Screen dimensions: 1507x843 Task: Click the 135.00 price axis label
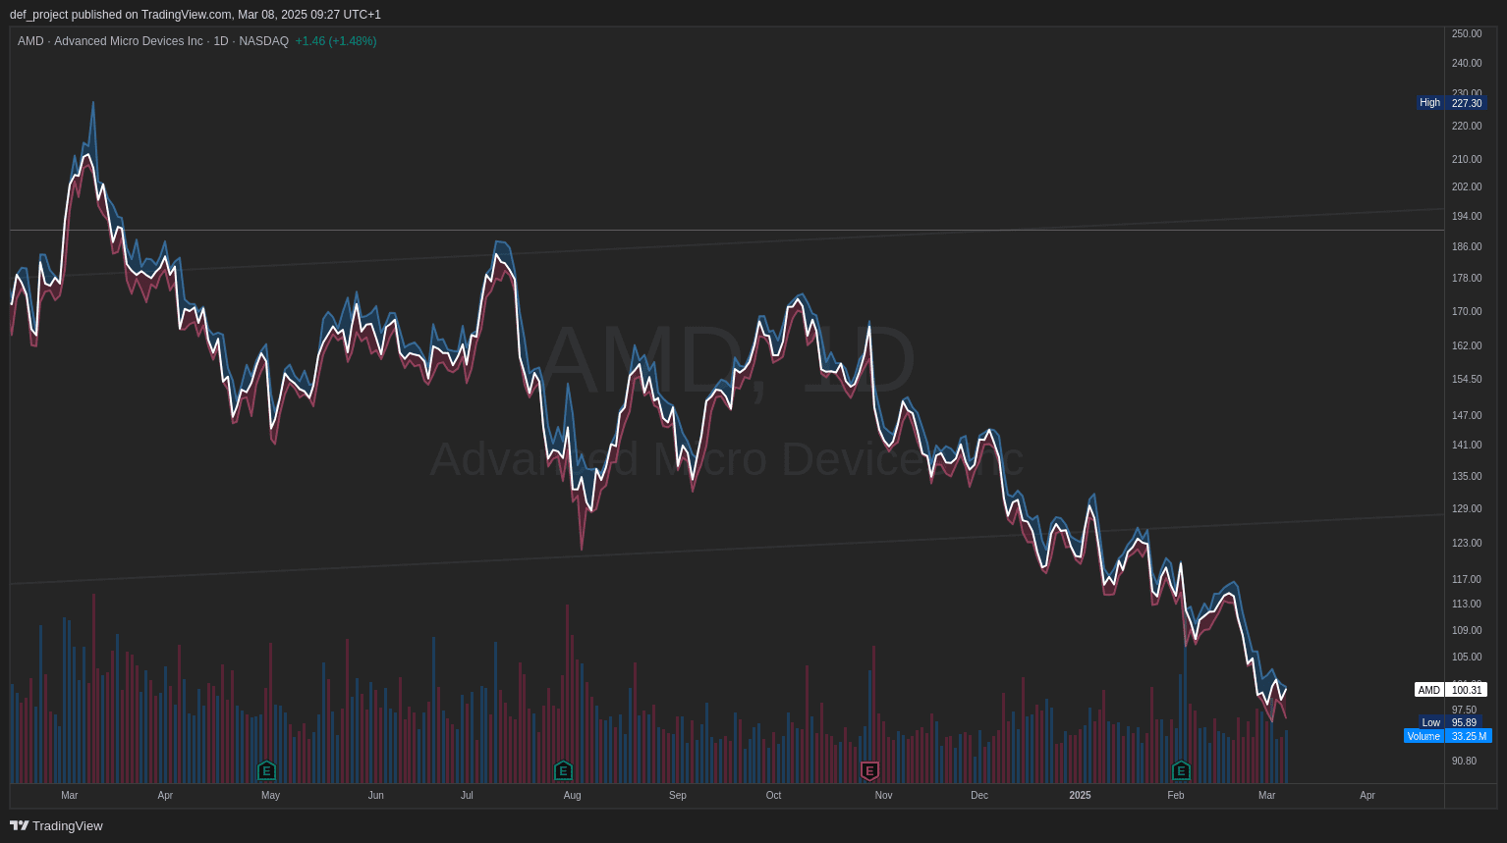point(1467,476)
